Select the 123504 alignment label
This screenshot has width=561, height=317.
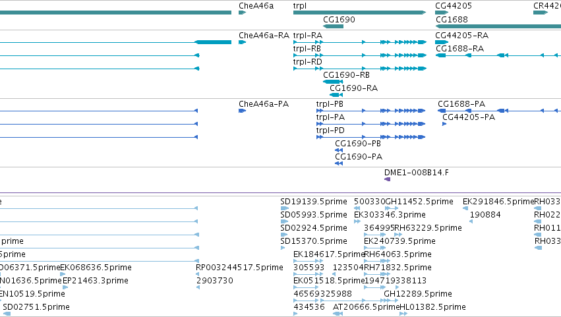tap(348, 268)
